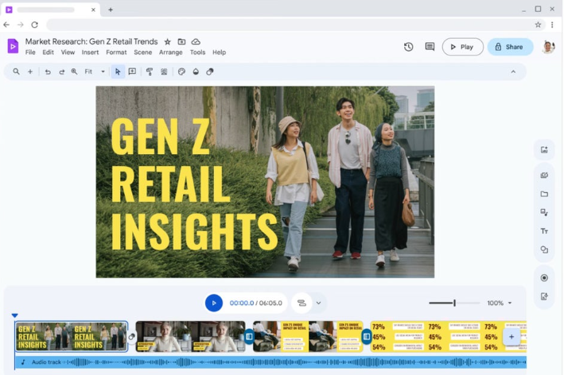The height and width of the screenshot is (375, 564).
Task: Open the Shapes panel in sidebar
Action: tap(544, 249)
